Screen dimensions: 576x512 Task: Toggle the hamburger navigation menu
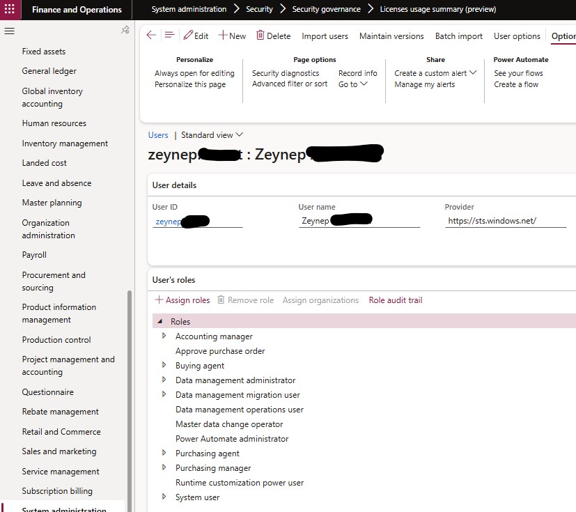pyautogui.click(x=10, y=31)
